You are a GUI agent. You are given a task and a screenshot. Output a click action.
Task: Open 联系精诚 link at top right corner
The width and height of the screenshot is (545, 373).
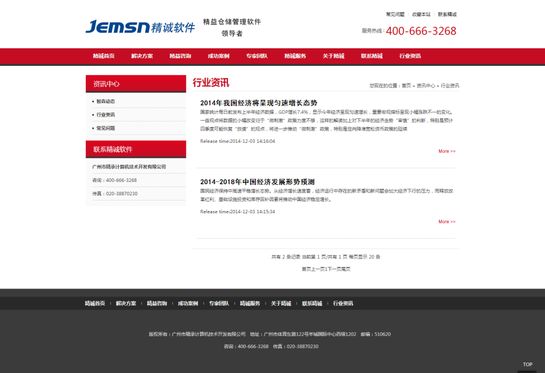tap(447, 14)
